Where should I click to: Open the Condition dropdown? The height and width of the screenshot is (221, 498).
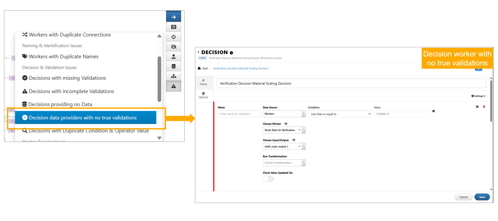click(339, 114)
